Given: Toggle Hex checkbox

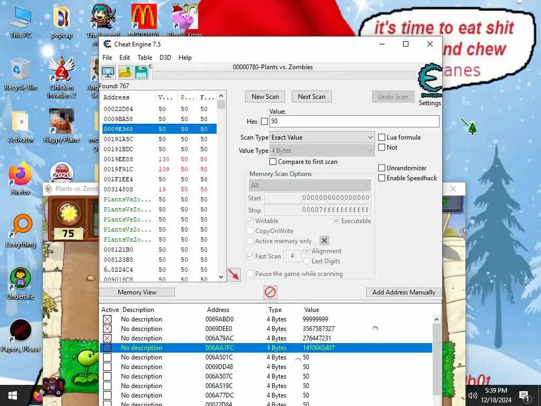Looking at the screenshot, I should coord(264,121).
